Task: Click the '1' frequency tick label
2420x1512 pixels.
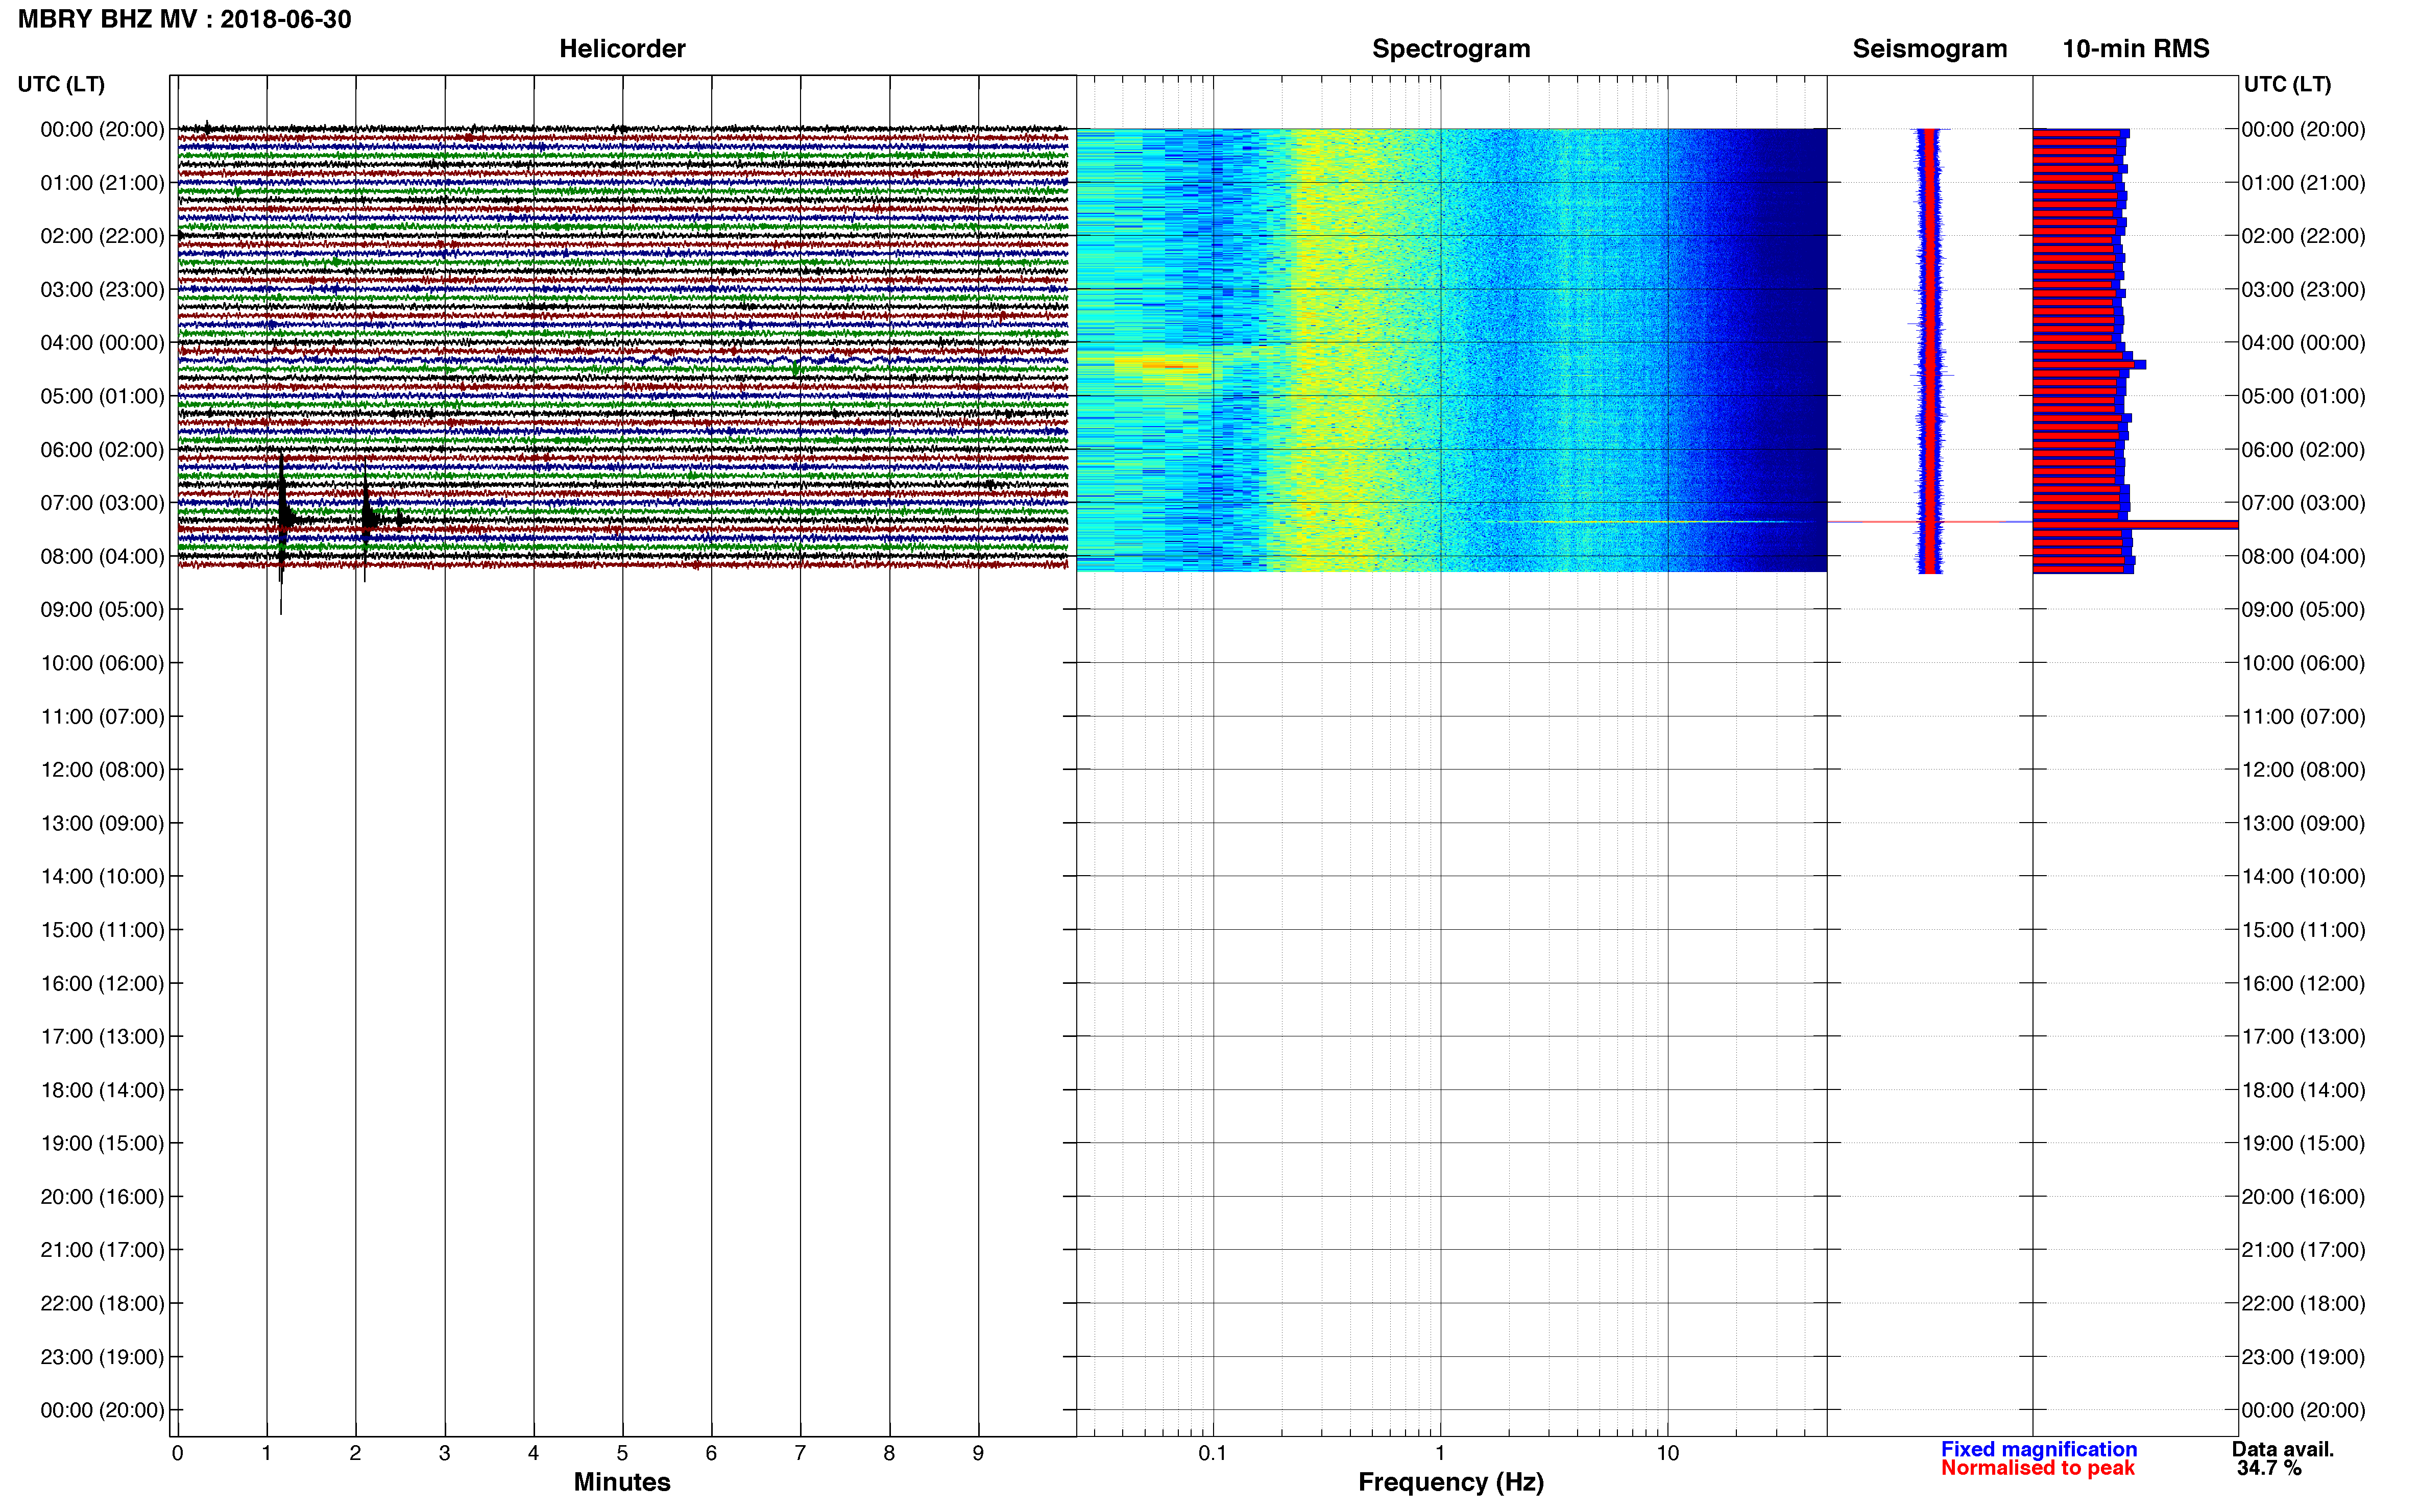Action: coord(1440,1452)
